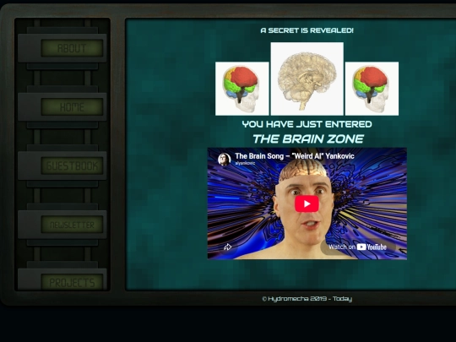Click video title The Brain Song

pos(295,156)
